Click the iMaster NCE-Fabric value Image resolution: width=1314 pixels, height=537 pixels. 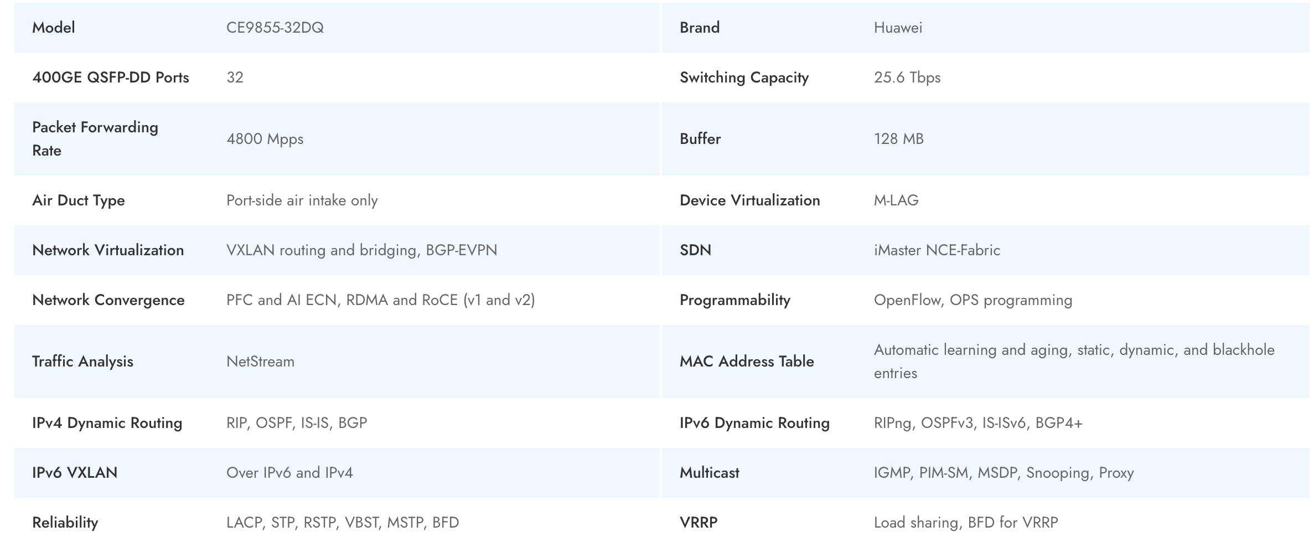pyautogui.click(x=937, y=250)
